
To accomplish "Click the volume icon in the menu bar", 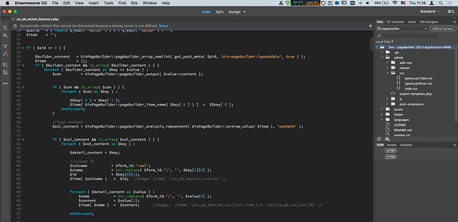I will 368,3.
